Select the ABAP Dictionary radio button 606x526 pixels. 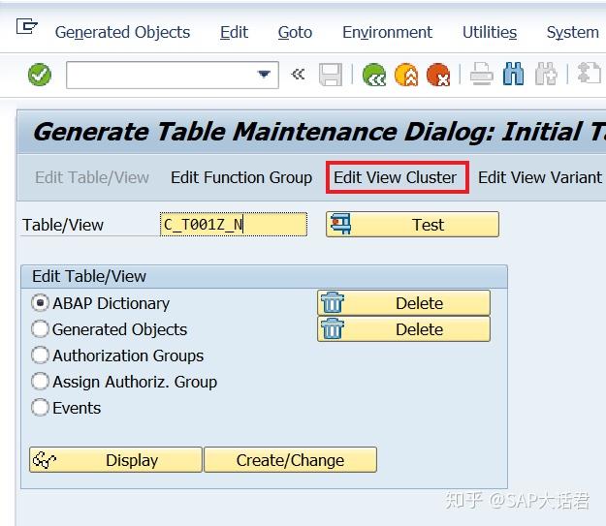point(41,303)
